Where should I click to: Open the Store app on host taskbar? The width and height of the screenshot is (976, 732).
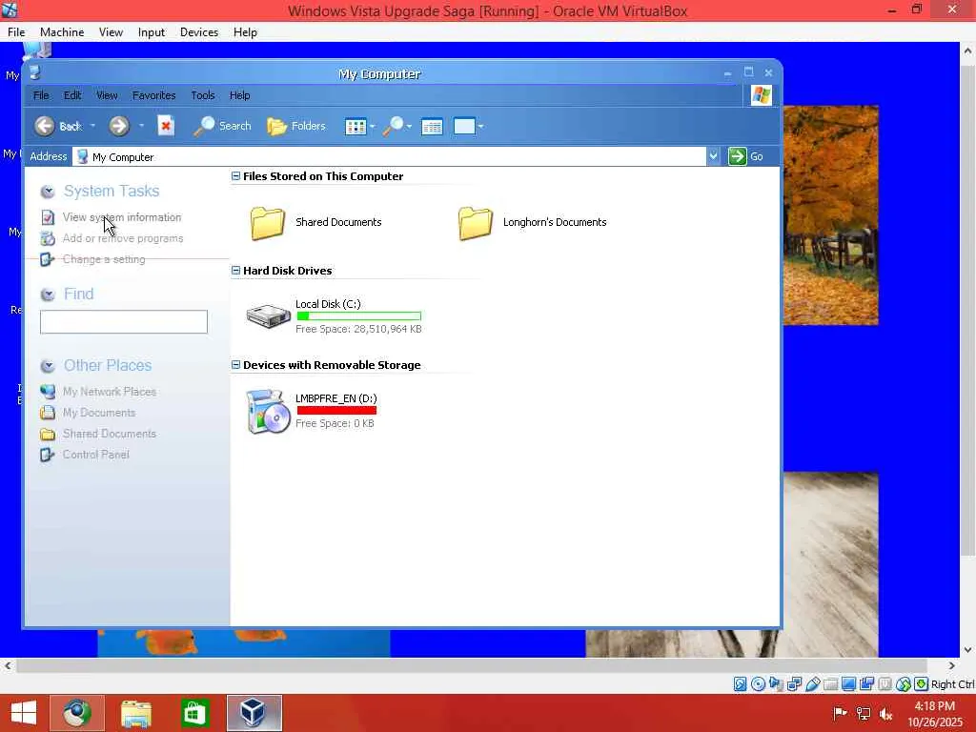click(x=193, y=713)
